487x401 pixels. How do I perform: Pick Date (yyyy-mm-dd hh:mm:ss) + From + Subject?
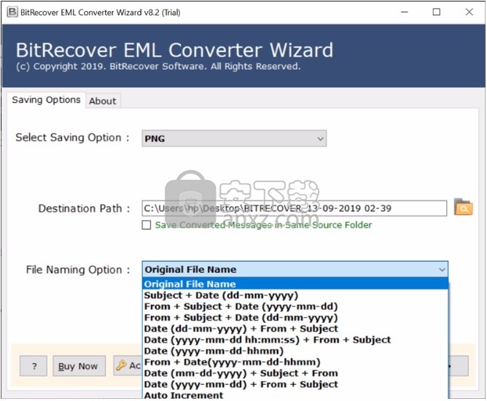pos(295,340)
